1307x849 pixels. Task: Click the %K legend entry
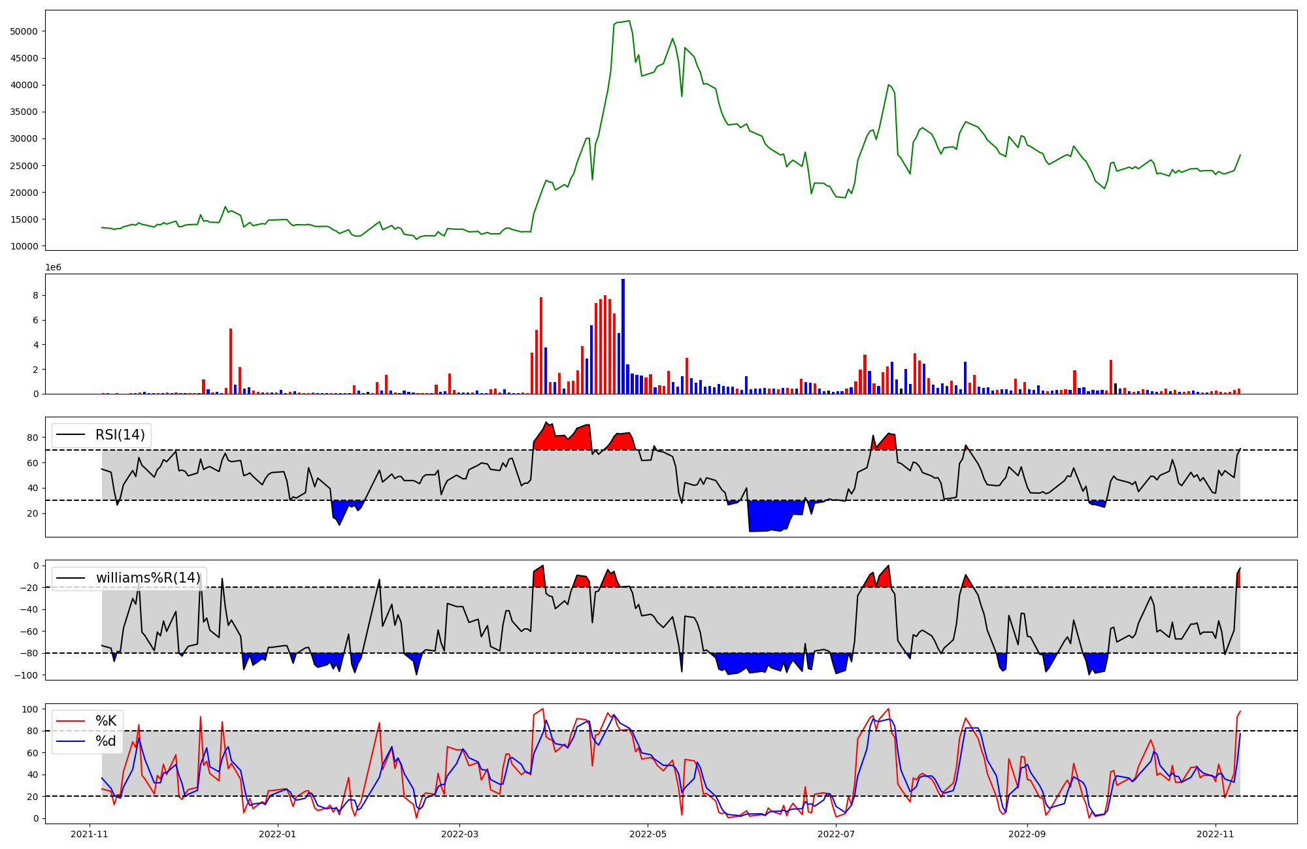click(106, 721)
